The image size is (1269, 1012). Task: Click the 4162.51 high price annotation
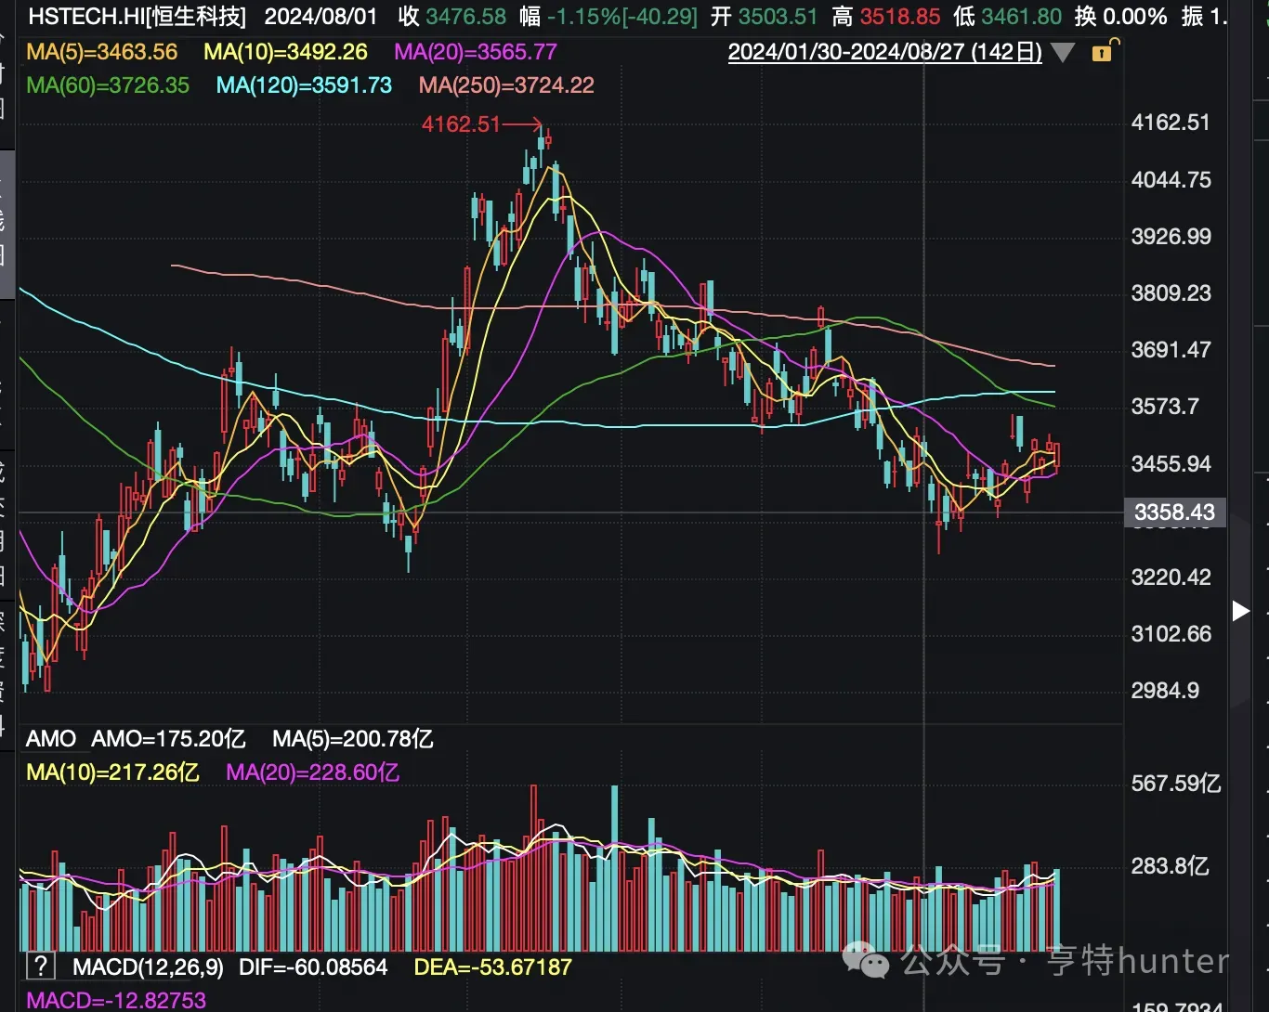click(x=462, y=123)
